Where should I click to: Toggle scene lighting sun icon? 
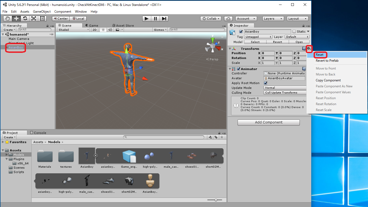point(103,30)
